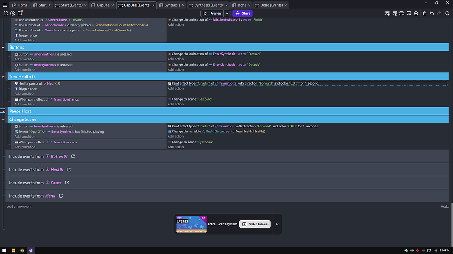Open version history via the clock icon
This screenshot has height=254, width=453.
click(12, 13)
